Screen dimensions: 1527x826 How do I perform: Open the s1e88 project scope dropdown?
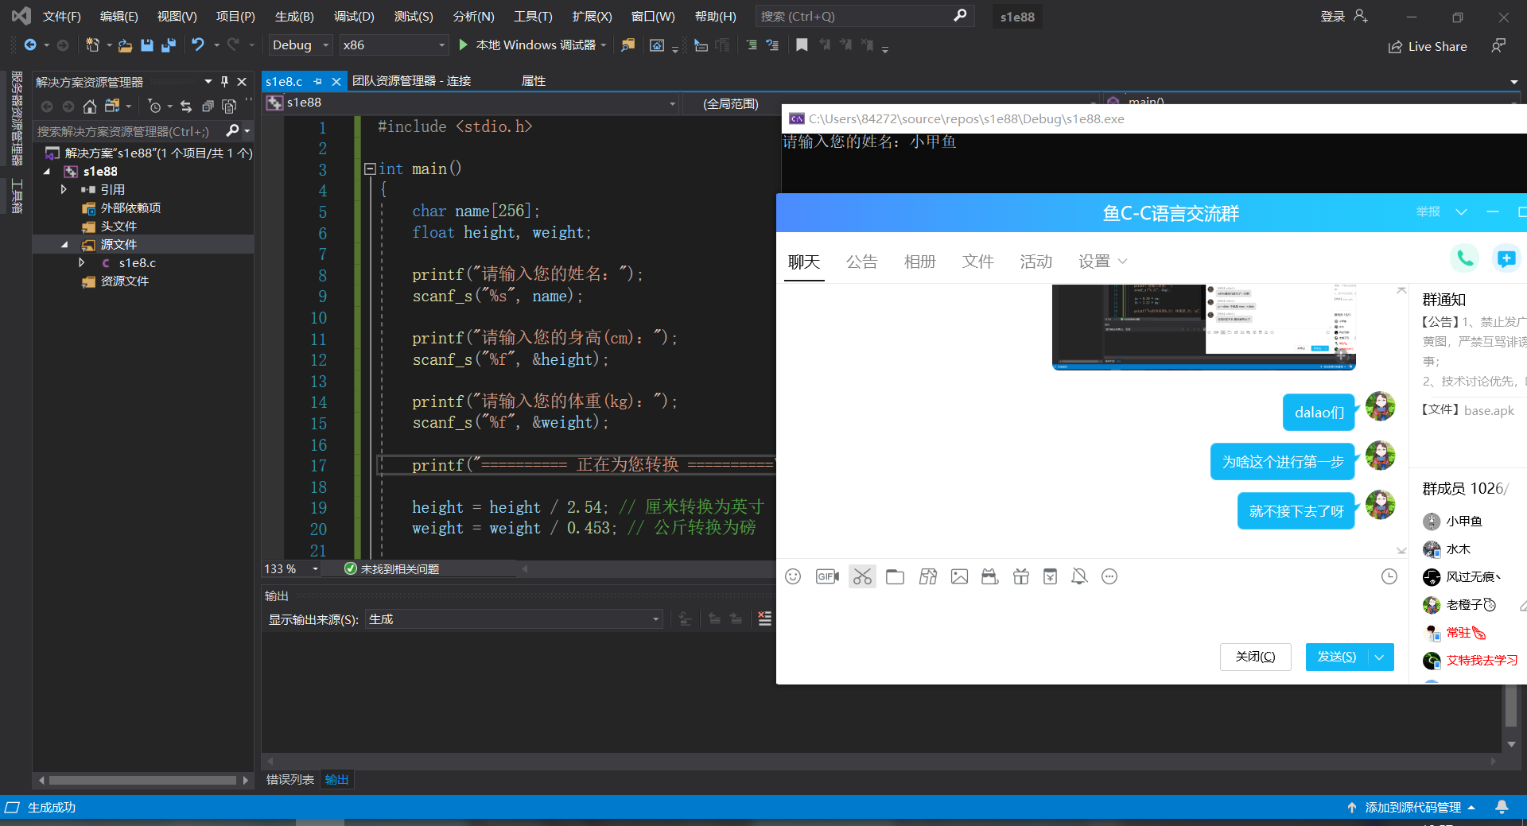472,103
